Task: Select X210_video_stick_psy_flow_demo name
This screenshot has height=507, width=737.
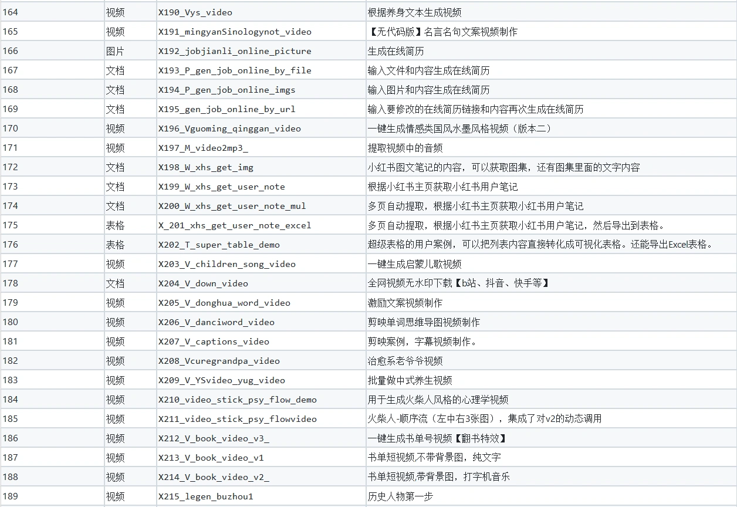Action: [237, 400]
